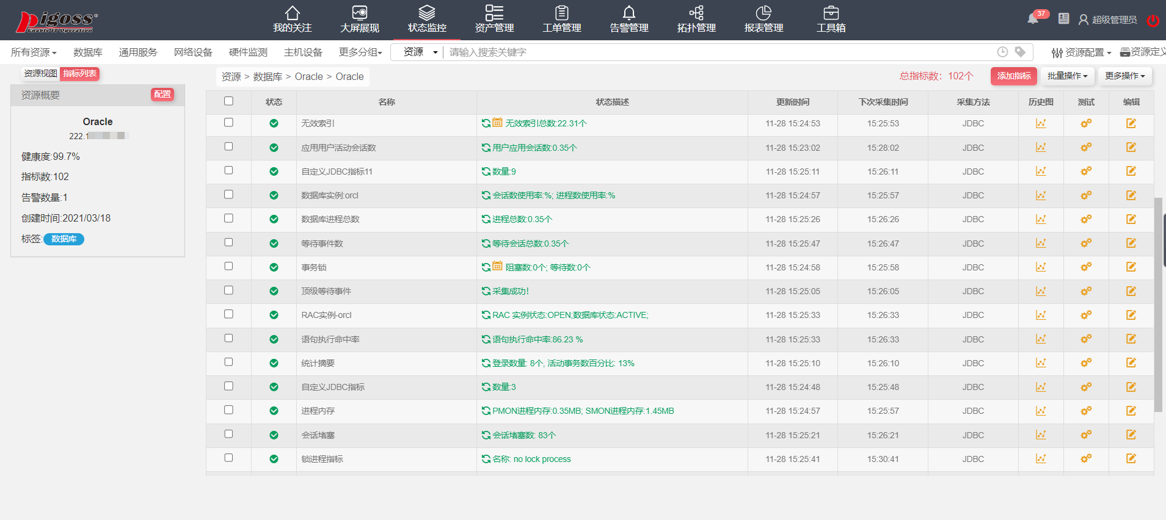Image resolution: width=1166 pixels, height=520 pixels.
Task: Open the 拓扑管理 topology section
Action: pos(696,20)
